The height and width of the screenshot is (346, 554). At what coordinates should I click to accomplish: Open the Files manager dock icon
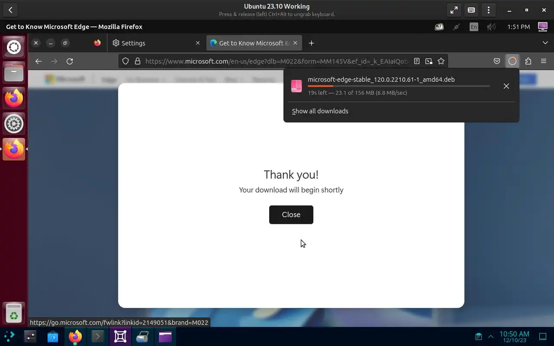(x=14, y=72)
